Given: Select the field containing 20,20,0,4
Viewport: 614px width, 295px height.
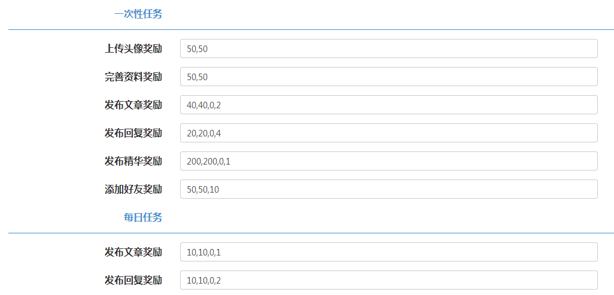Looking at the screenshot, I should 388,133.
